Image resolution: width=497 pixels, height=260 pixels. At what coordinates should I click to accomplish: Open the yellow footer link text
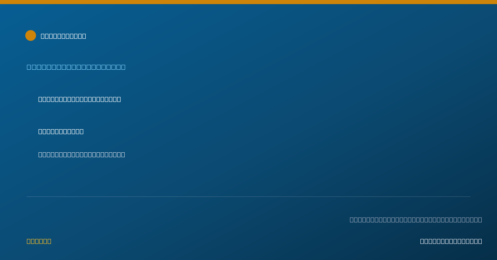[39, 241]
